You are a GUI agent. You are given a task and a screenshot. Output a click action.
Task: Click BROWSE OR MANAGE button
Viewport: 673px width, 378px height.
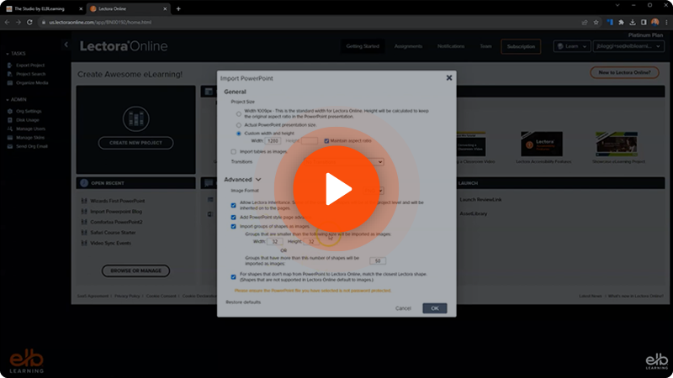135,270
